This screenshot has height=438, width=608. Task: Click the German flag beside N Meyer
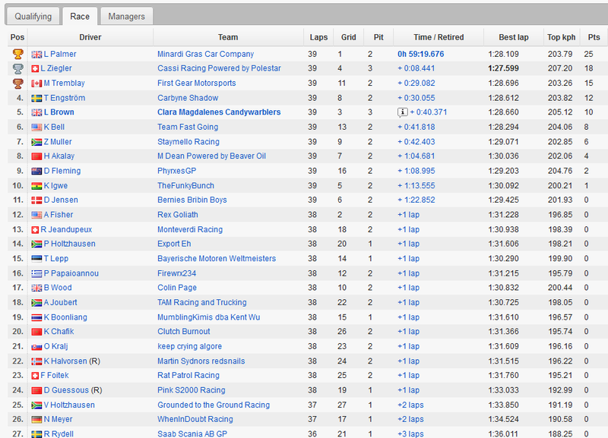tap(36, 420)
